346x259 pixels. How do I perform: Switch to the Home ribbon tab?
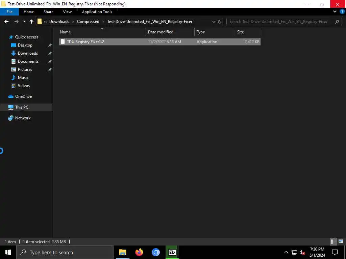tap(29, 12)
